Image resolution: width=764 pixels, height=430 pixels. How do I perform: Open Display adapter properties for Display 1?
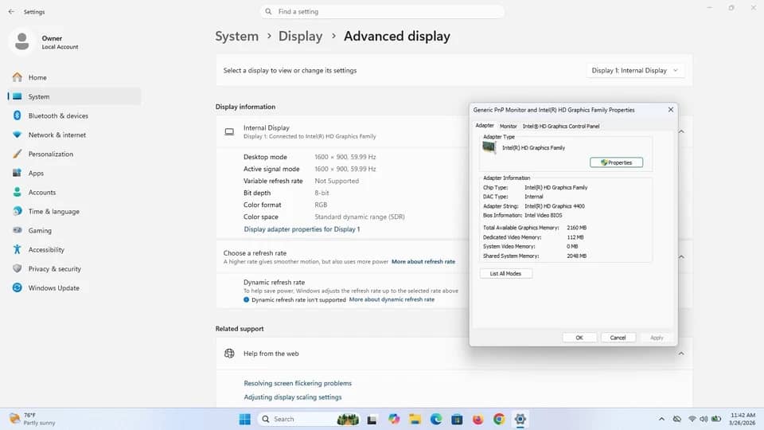tap(302, 229)
